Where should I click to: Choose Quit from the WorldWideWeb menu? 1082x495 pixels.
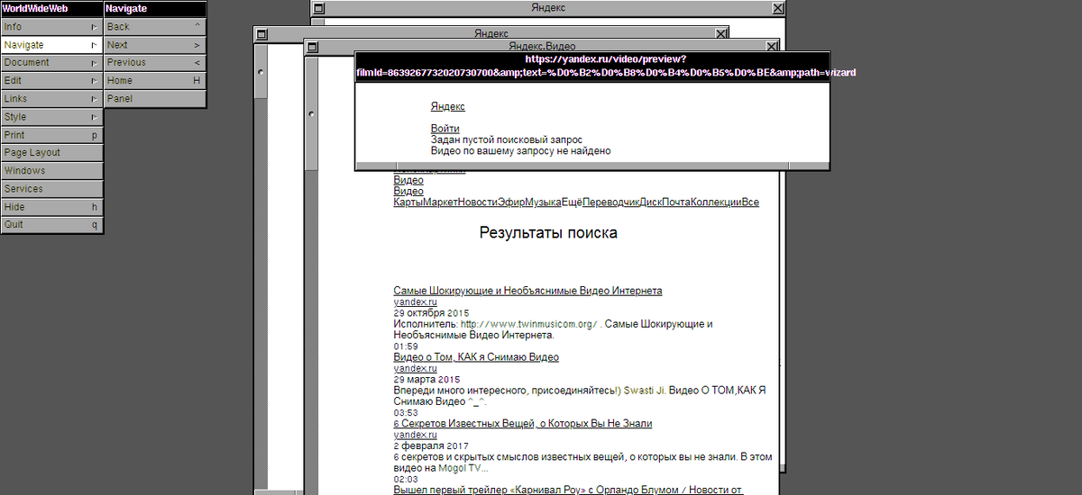point(52,225)
